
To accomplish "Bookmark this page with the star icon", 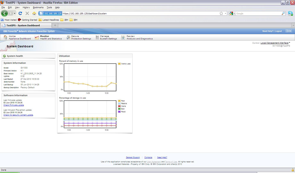I will [221, 13].
